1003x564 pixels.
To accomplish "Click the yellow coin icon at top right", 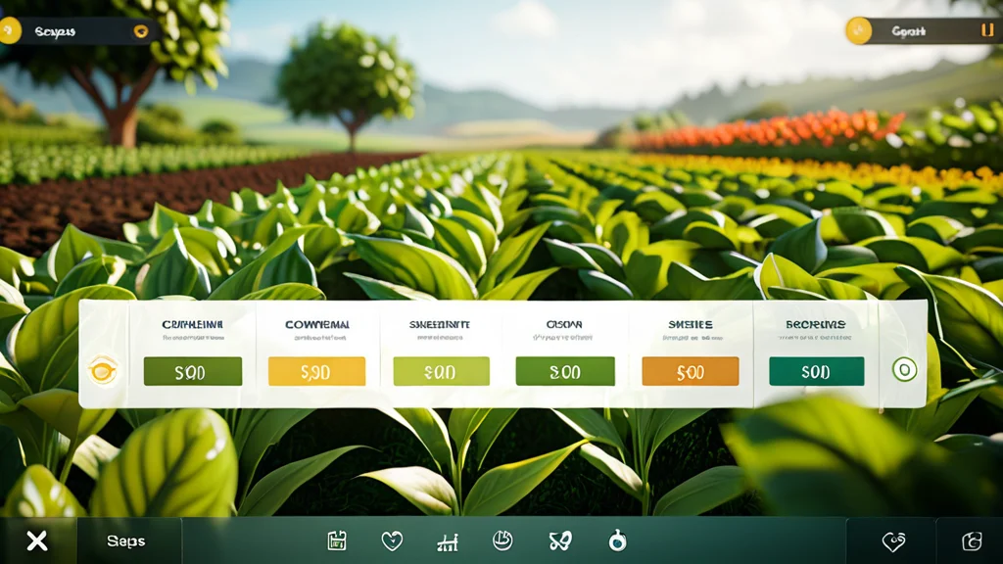I will pyautogui.click(x=858, y=30).
